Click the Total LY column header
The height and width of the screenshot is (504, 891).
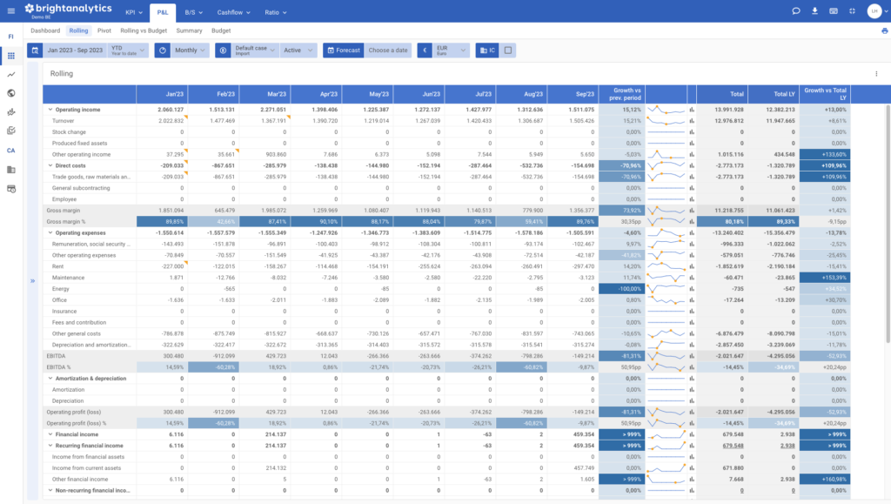coord(774,94)
